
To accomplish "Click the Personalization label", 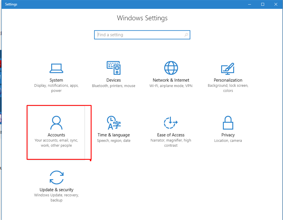I will coord(228,80).
